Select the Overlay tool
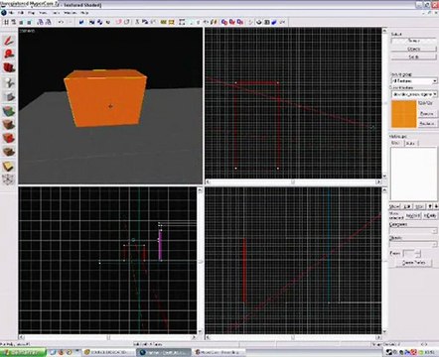This screenshot has height=357, width=439. [x=9, y=152]
